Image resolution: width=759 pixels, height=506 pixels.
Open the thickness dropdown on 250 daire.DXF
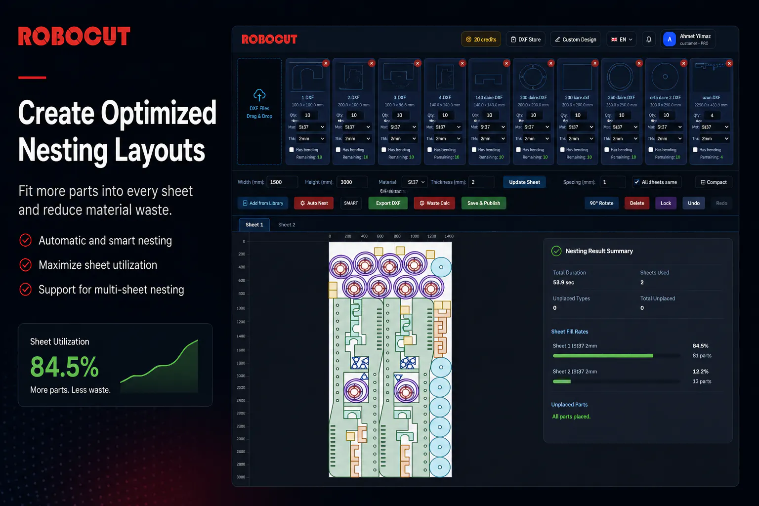click(x=625, y=139)
